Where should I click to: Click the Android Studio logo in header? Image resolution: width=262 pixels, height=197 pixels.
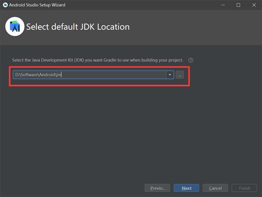point(15,26)
